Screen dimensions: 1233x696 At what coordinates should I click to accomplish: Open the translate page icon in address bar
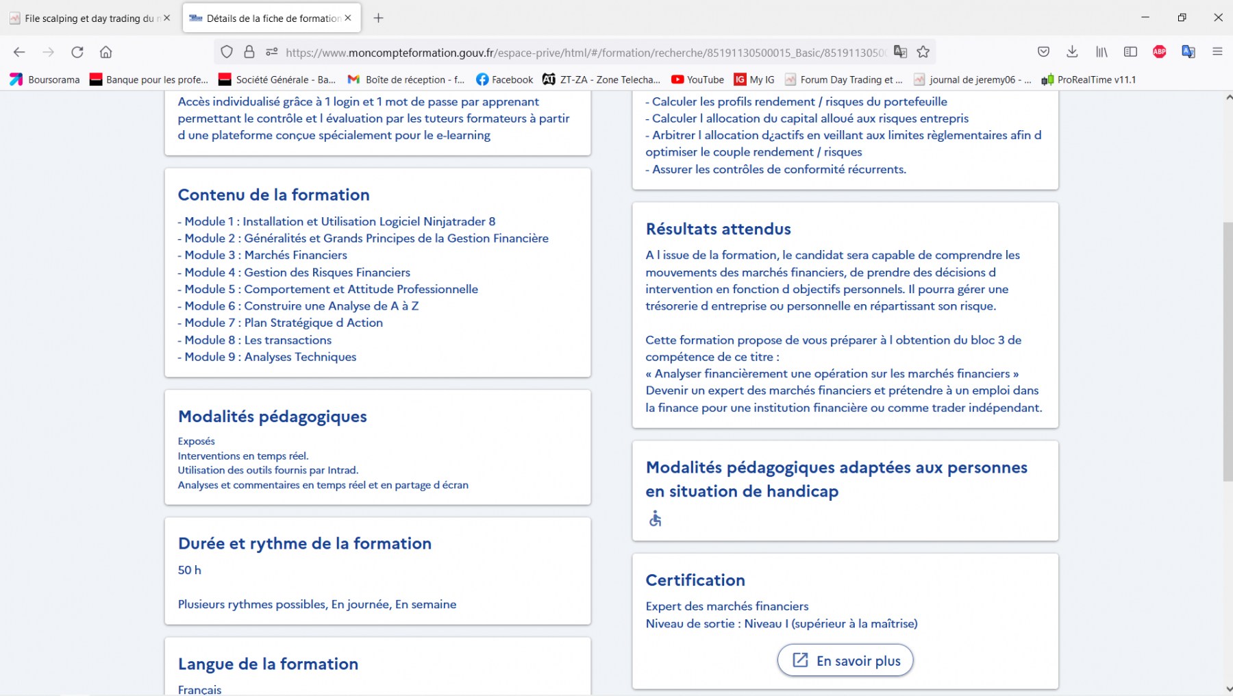[901, 52]
